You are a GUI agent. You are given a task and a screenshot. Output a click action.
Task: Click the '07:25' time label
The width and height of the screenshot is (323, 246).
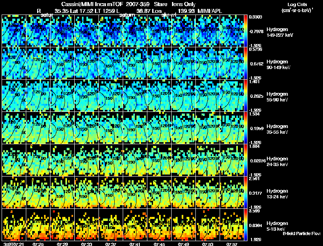(38, 244)
